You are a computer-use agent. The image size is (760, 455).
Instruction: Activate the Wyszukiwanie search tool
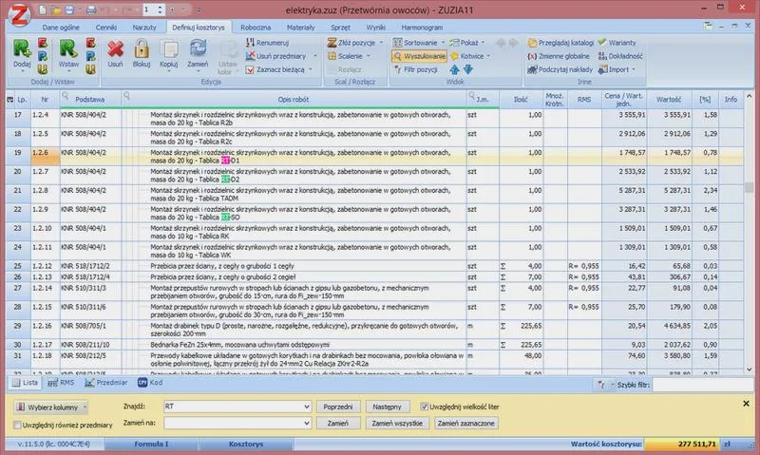coord(419,56)
